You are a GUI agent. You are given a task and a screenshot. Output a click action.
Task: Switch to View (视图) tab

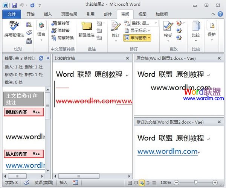142,14
